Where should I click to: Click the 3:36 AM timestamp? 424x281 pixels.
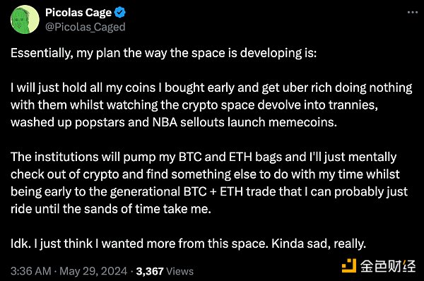(31, 271)
